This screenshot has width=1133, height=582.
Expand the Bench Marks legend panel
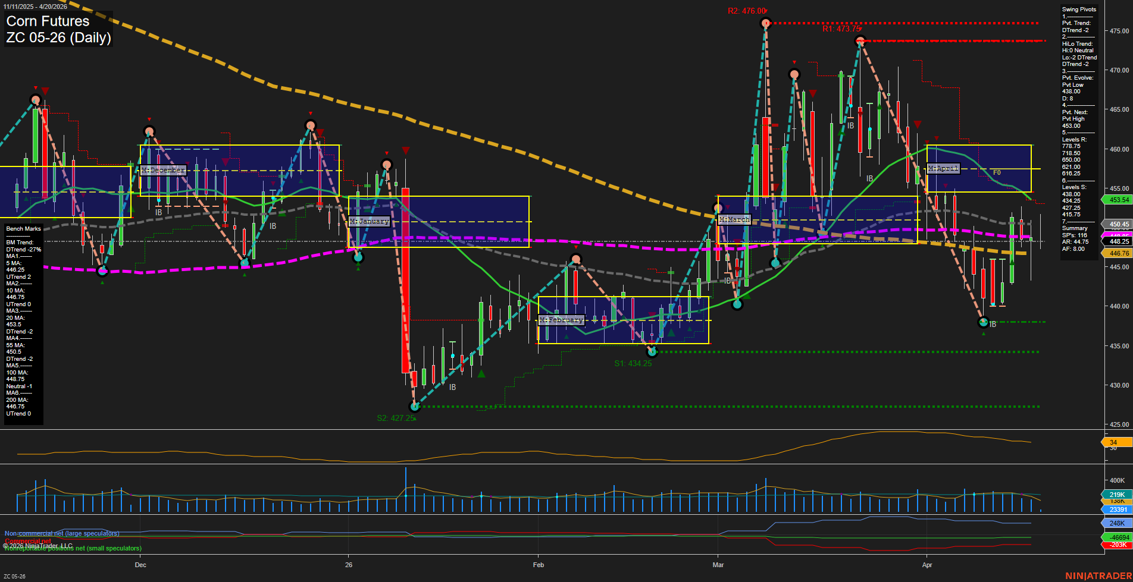tap(22, 228)
